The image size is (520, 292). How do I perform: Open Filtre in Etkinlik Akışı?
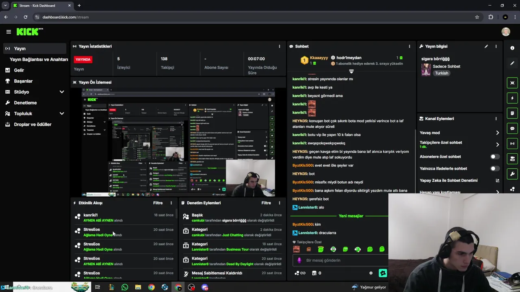point(158,203)
